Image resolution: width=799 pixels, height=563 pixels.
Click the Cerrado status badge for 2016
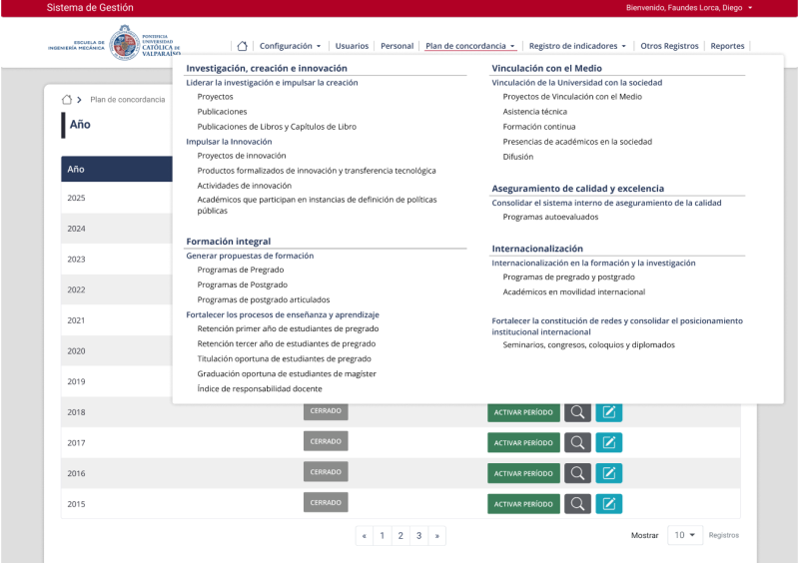pos(326,472)
